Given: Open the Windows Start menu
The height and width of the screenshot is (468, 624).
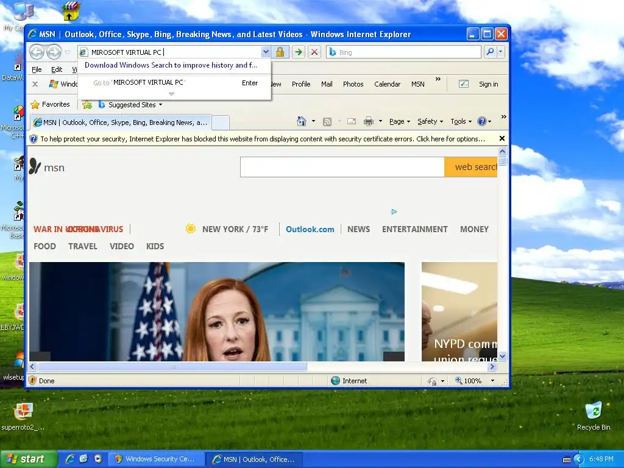Looking at the screenshot, I should coord(28,459).
